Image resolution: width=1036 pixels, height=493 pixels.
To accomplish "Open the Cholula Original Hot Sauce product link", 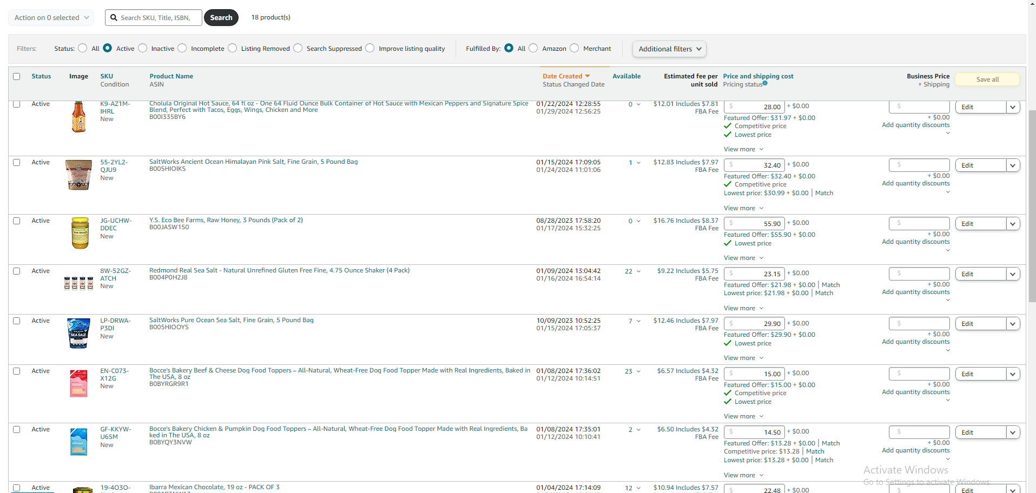I will pyautogui.click(x=339, y=106).
